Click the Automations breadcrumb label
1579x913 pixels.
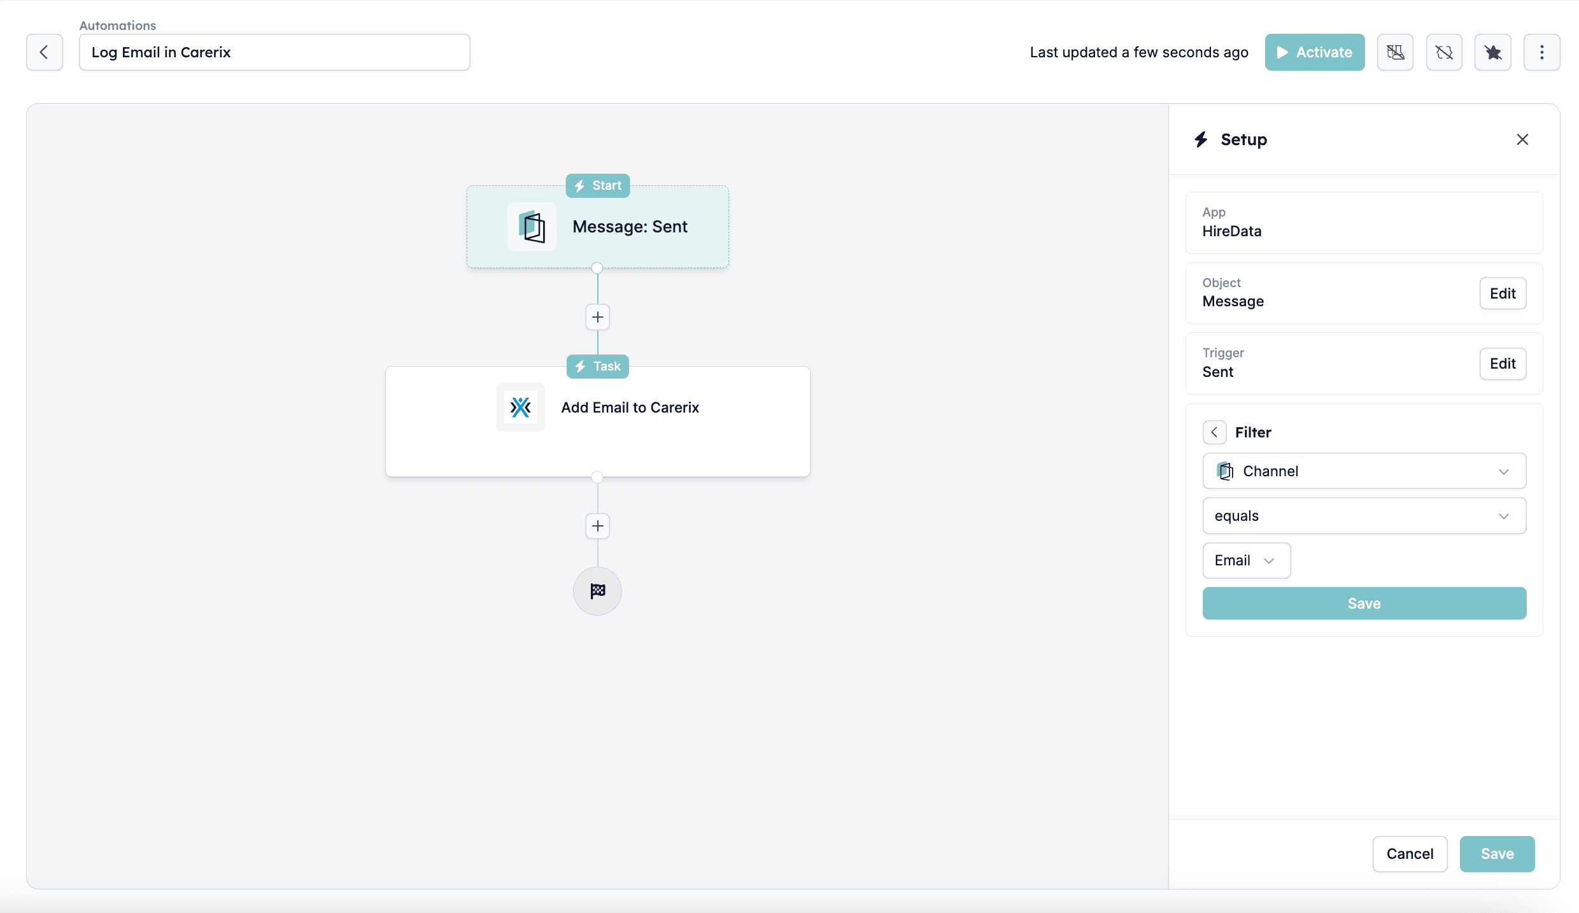118,25
